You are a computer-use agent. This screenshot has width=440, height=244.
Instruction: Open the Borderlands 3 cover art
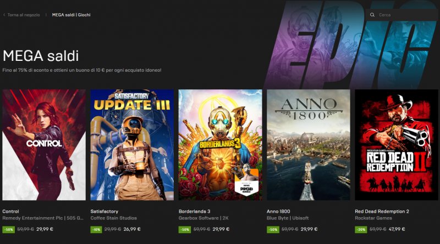tap(221, 145)
